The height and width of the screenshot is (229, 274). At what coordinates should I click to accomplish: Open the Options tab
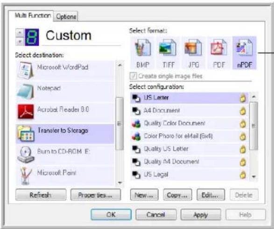(x=66, y=17)
